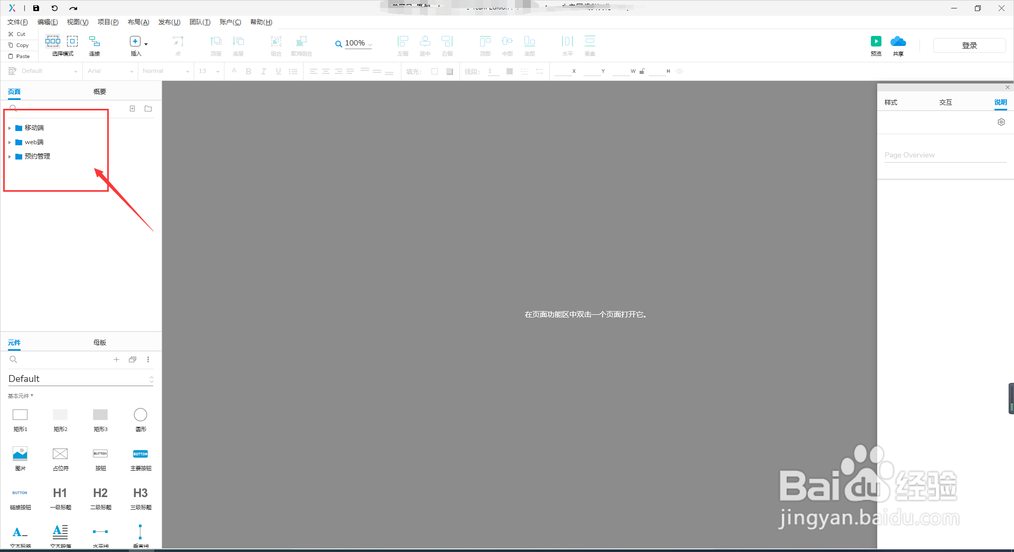This screenshot has width=1014, height=552.
Task: Click the 取消组合 ungroup icon
Action: pos(302,41)
